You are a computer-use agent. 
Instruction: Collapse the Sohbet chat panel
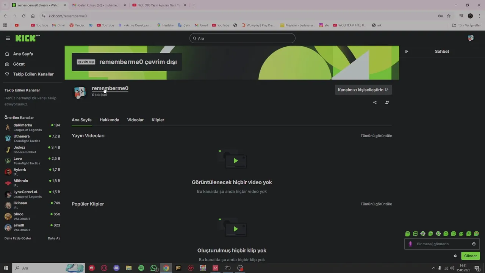click(407, 51)
